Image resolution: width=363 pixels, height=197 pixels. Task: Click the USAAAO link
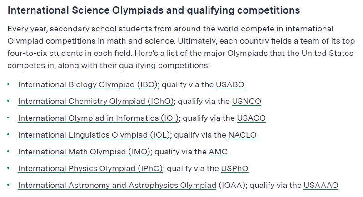pos(321,185)
